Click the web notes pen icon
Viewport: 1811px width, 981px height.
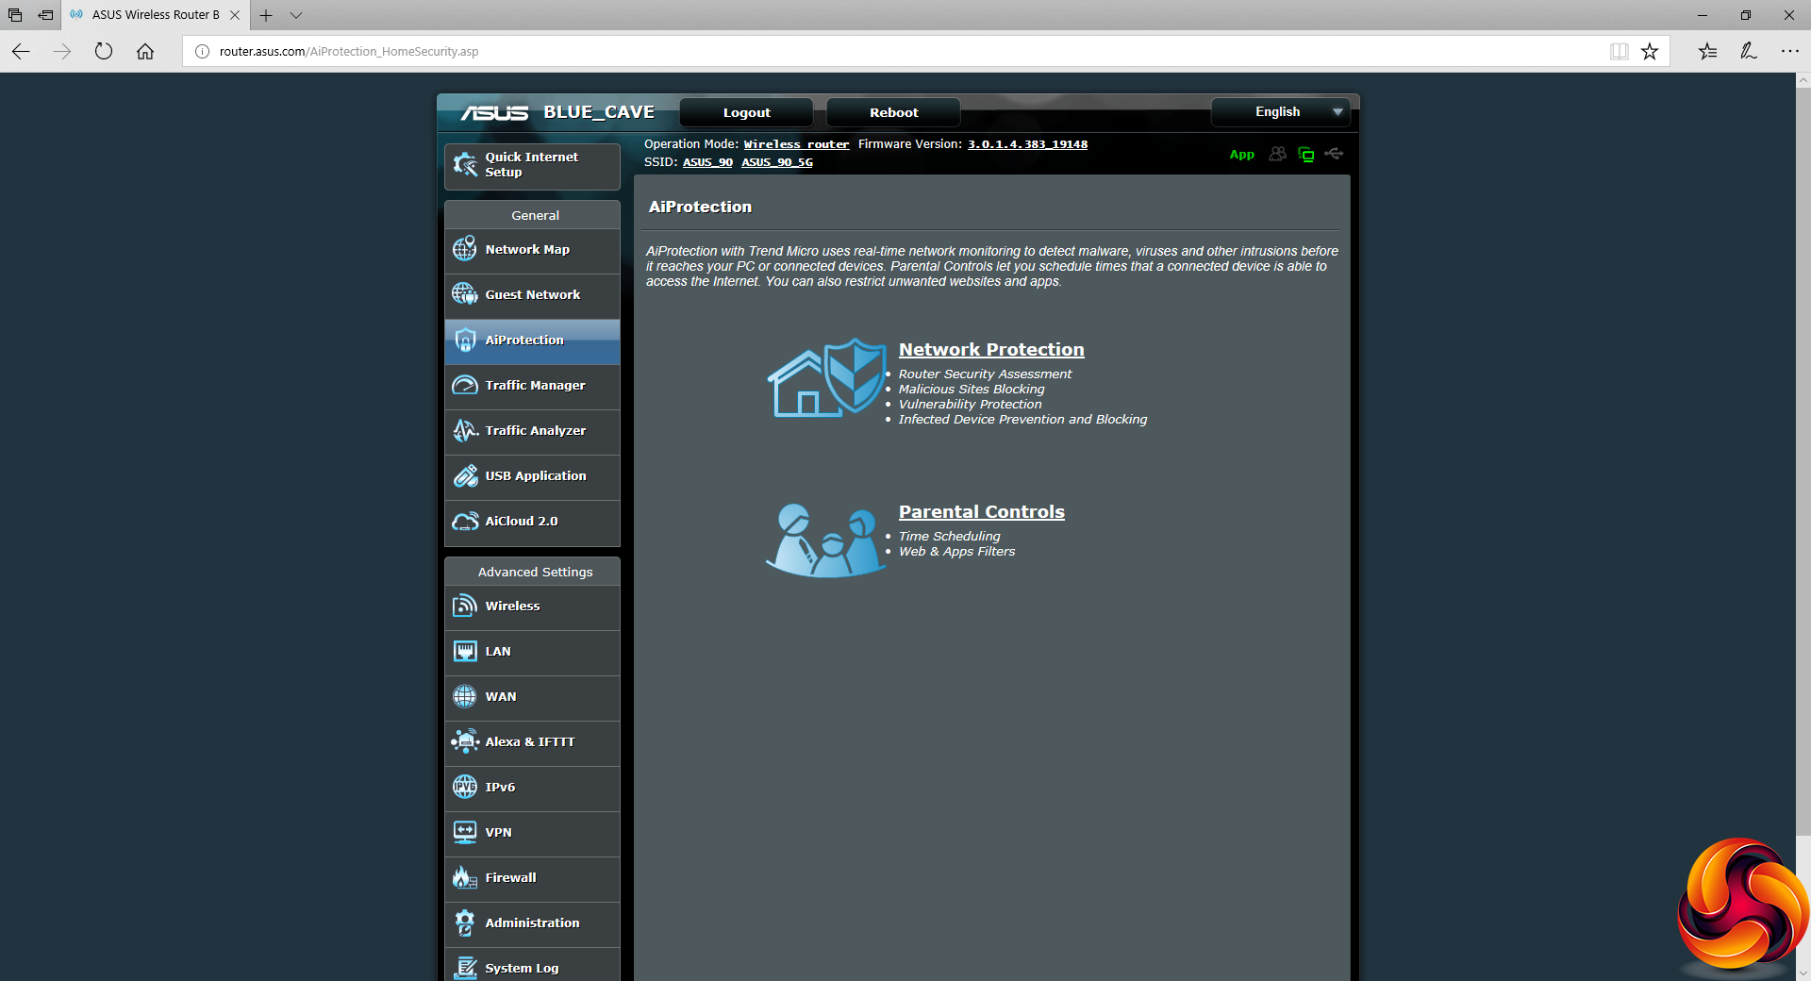click(x=1749, y=51)
